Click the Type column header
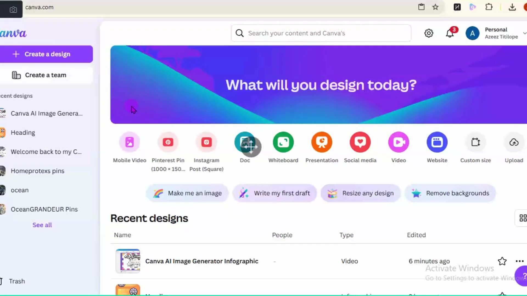This screenshot has width=527, height=296. point(346,235)
